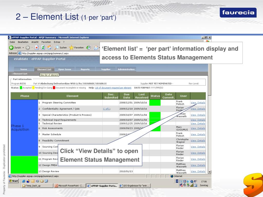Open the Bearbeiten menu
Viewport: 263px width, 197px height.
[23, 42]
